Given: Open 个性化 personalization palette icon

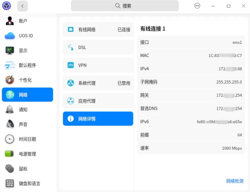Looking at the screenshot, I should click(x=10, y=80).
